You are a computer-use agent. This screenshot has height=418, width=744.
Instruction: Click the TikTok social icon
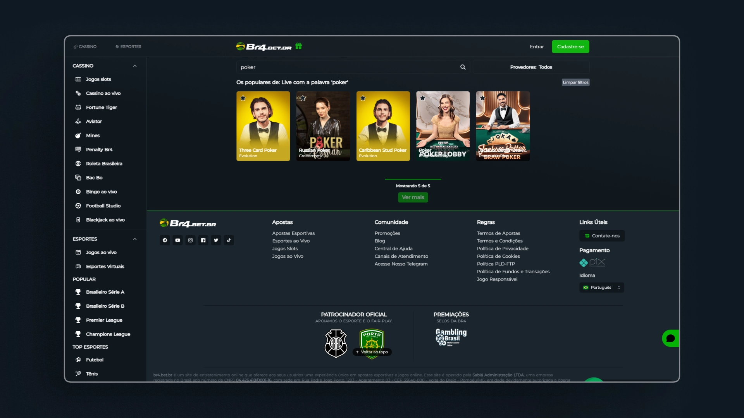(x=229, y=240)
